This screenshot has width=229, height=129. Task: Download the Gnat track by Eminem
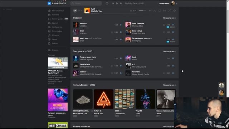click(x=121, y=32)
